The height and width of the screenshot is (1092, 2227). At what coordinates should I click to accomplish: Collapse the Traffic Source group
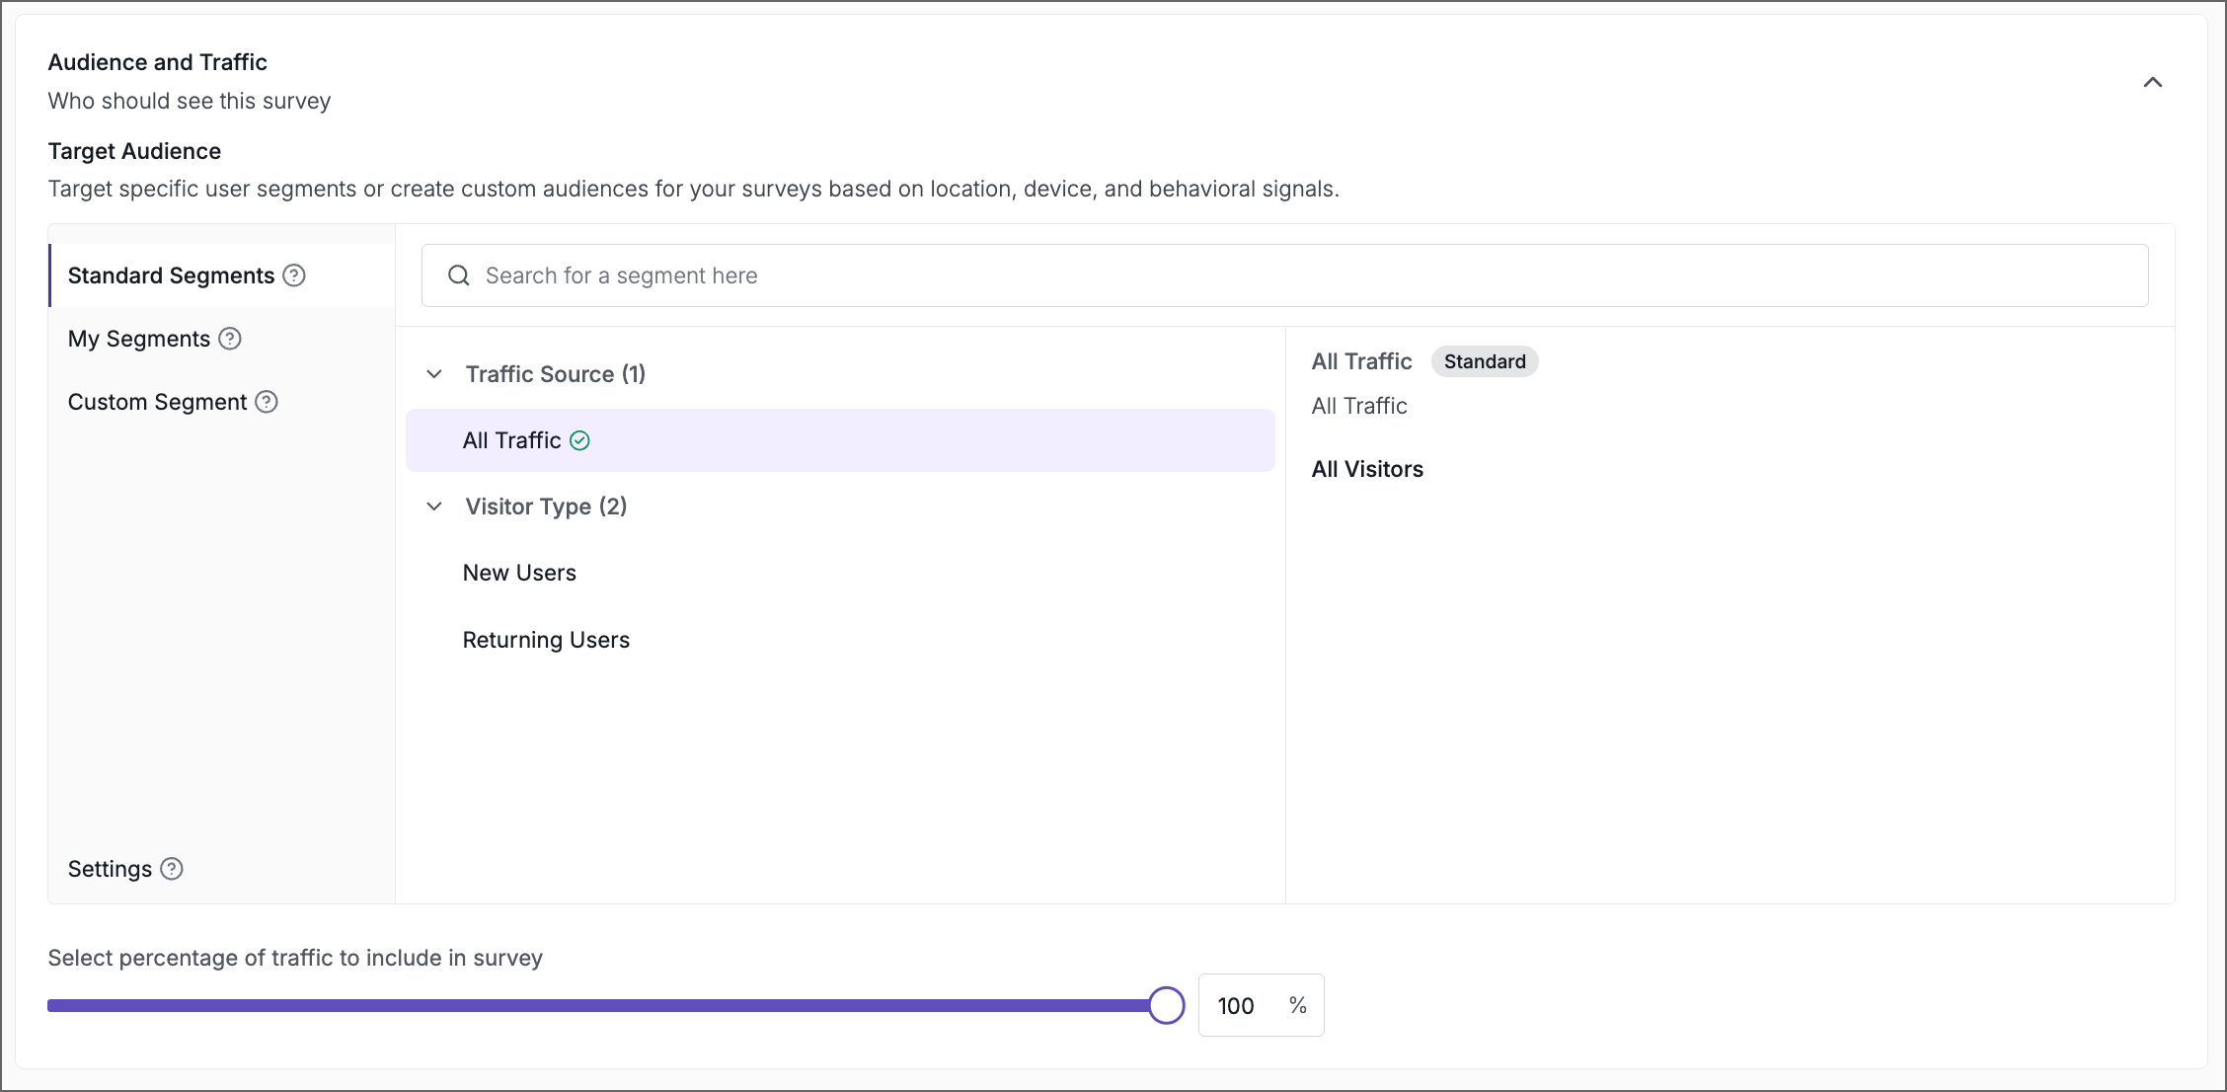(434, 374)
